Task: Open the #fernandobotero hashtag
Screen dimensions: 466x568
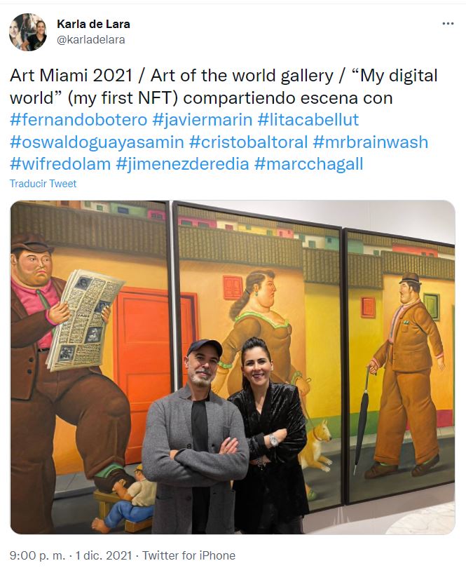Action: click(x=78, y=120)
